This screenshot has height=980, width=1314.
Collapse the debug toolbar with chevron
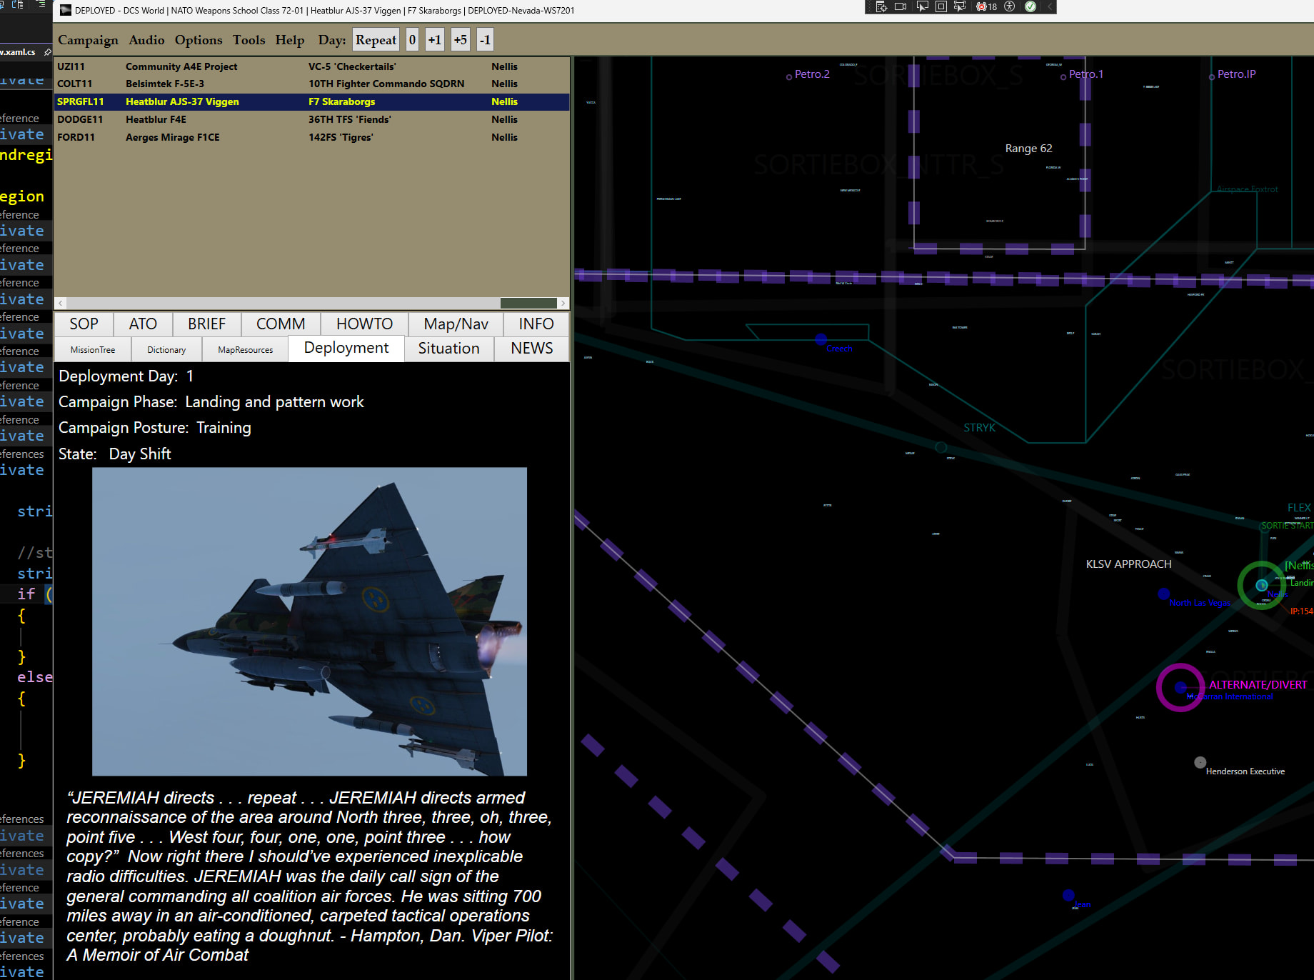point(1050,6)
